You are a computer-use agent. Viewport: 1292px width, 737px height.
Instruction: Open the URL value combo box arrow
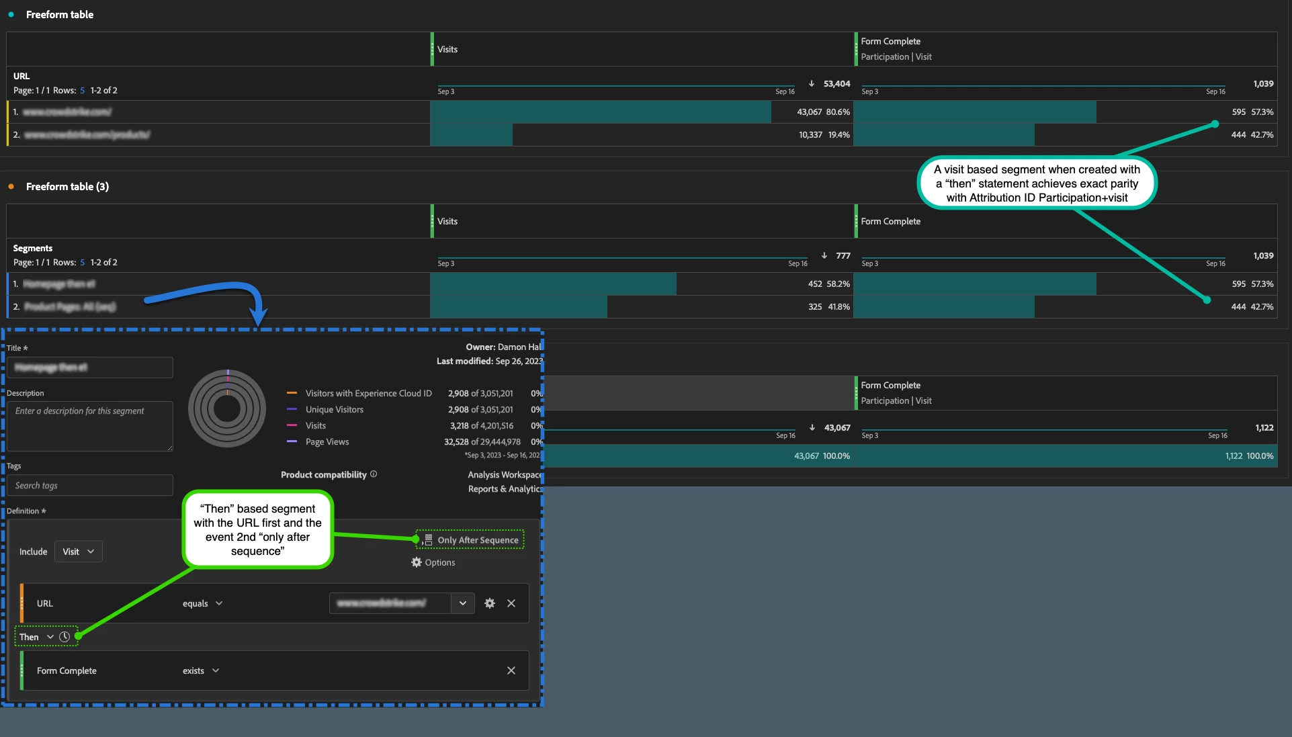pos(463,603)
